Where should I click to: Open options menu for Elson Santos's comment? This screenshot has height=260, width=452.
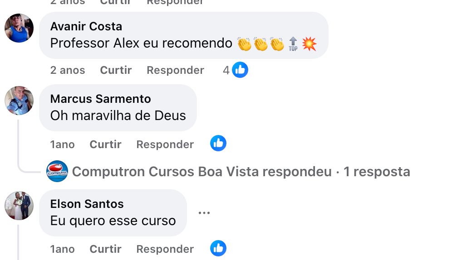[204, 213]
